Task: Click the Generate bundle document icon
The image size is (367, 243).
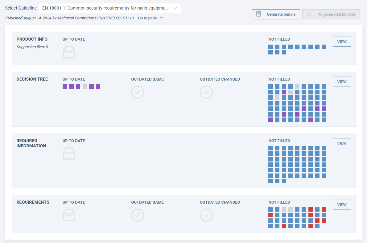Action: (259, 14)
